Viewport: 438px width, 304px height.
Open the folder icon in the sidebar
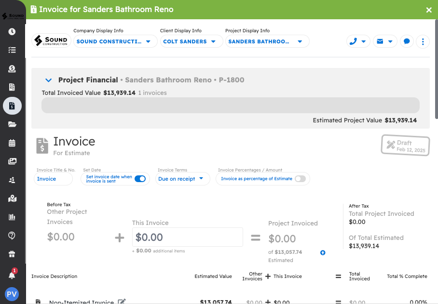tap(12, 124)
